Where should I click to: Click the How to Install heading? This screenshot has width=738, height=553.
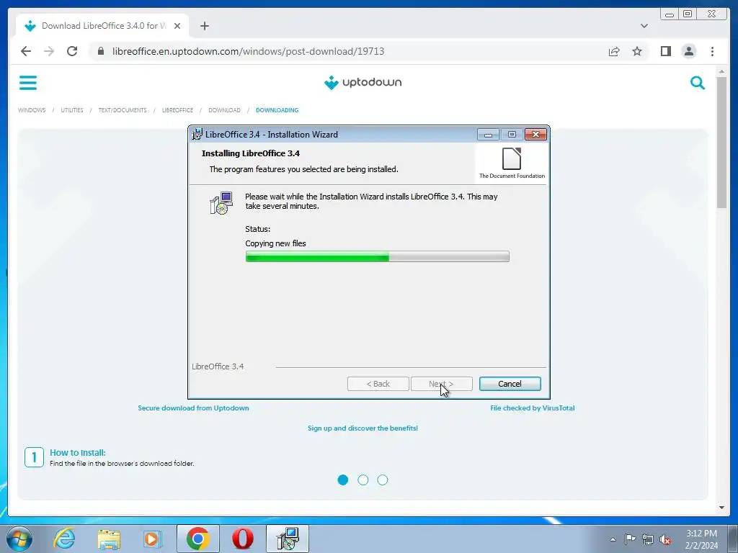78,452
